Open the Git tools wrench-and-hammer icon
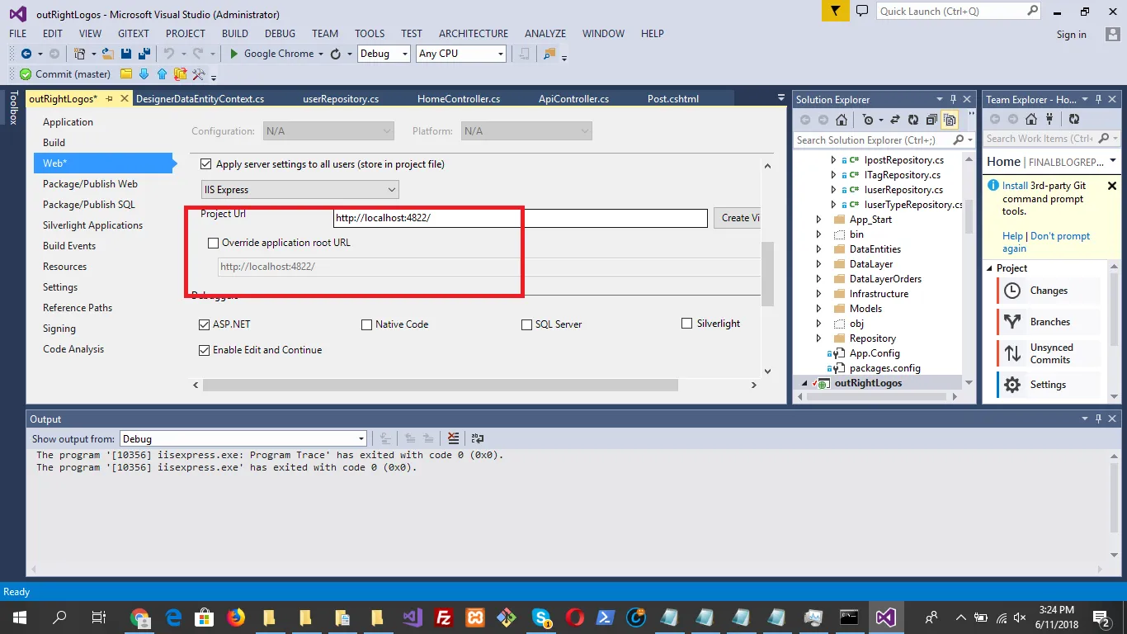Image resolution: width=1127 pixels, height=634 pixels. [x=198, y=74]
